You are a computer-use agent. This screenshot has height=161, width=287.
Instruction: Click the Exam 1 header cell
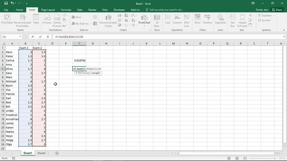pos(26,48)
